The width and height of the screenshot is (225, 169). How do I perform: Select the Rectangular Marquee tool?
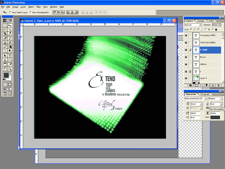pos(5,26)
